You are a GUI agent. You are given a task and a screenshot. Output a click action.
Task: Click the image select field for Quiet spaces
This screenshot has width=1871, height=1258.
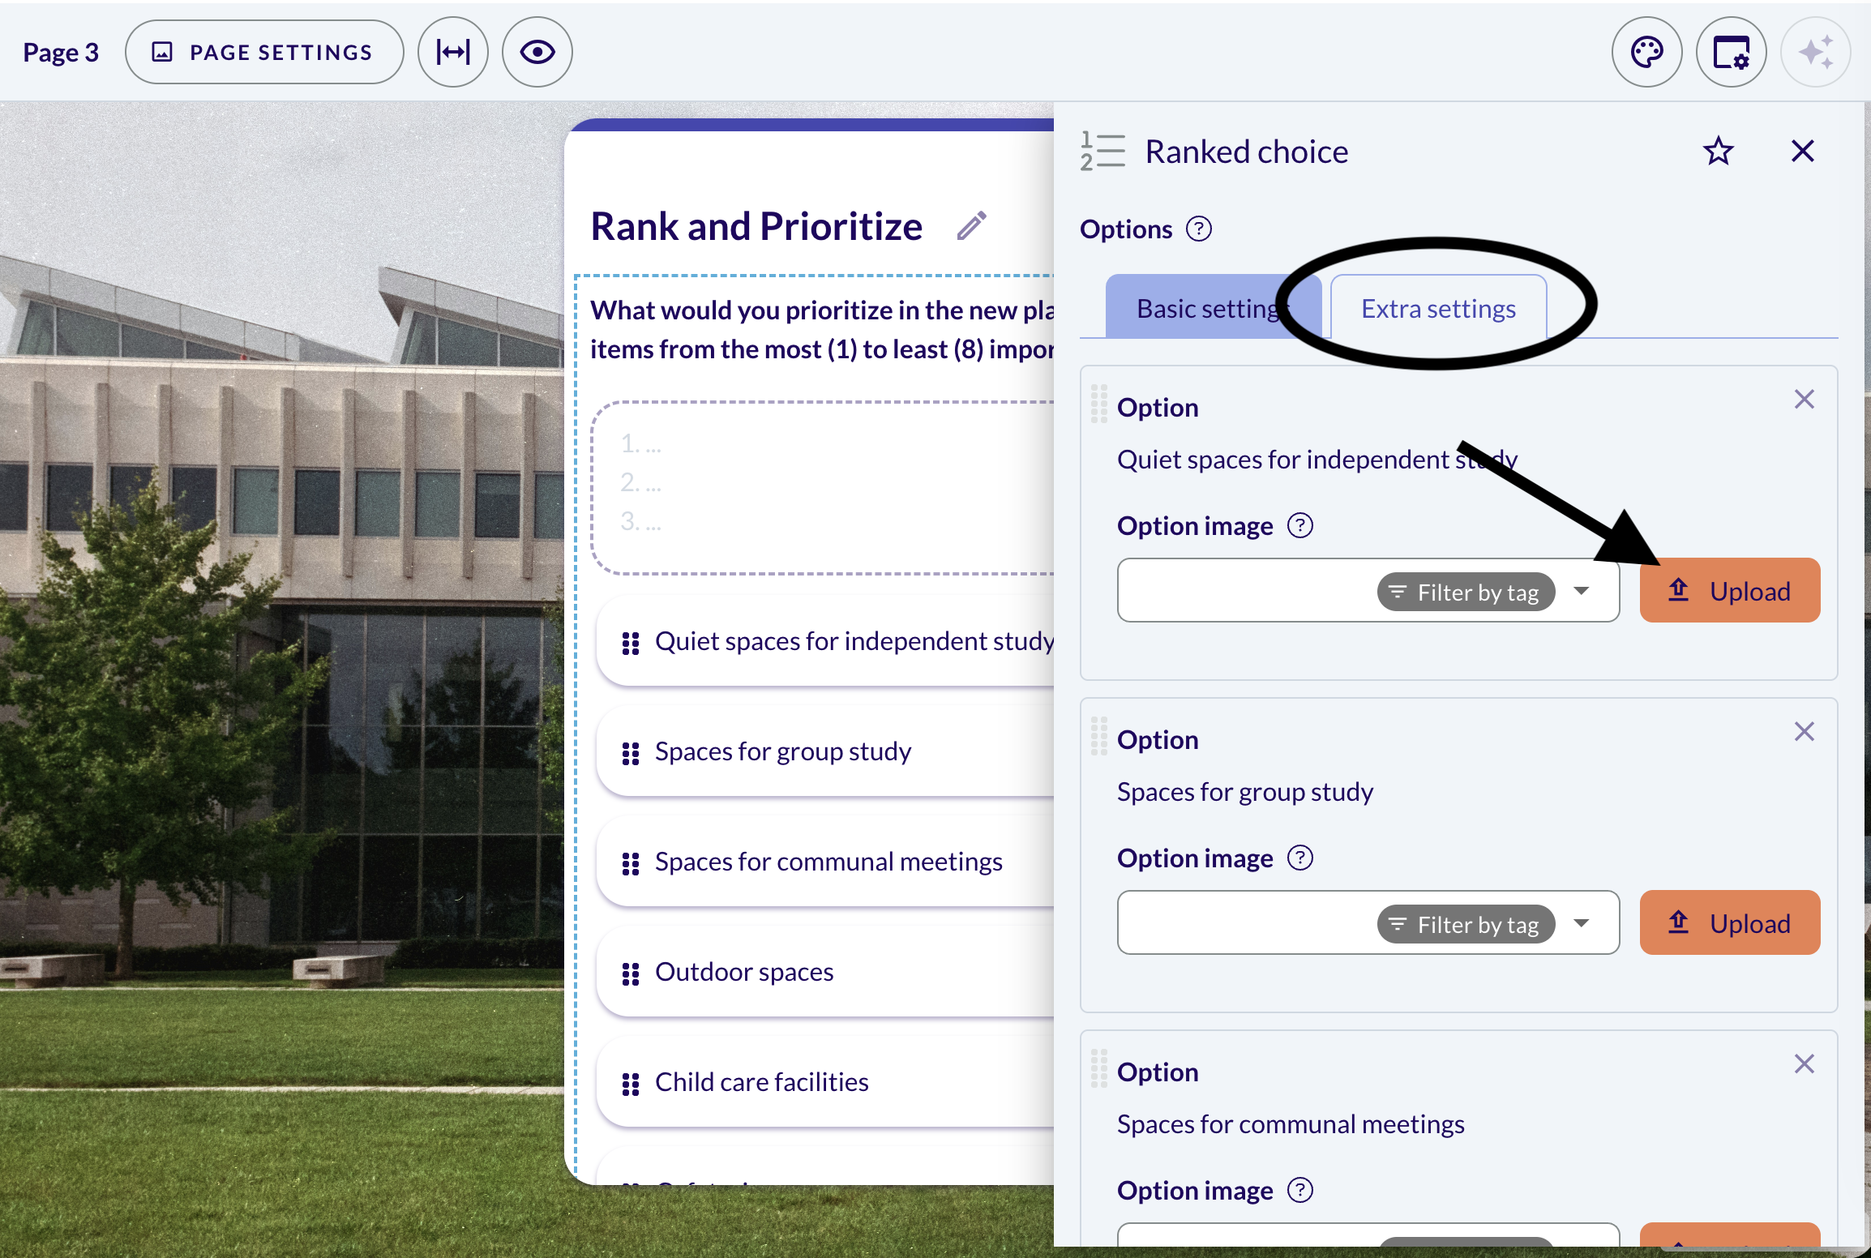click(x=1368, y=591)
